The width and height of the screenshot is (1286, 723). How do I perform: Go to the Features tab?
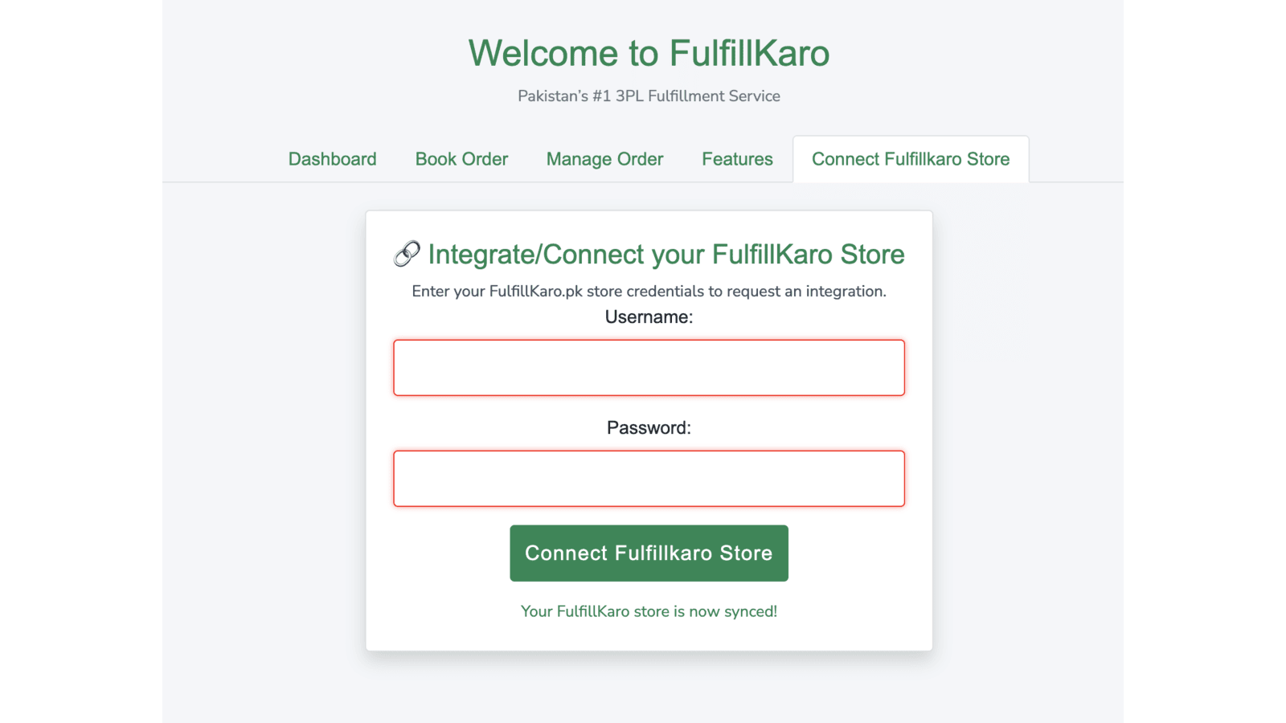736,158
